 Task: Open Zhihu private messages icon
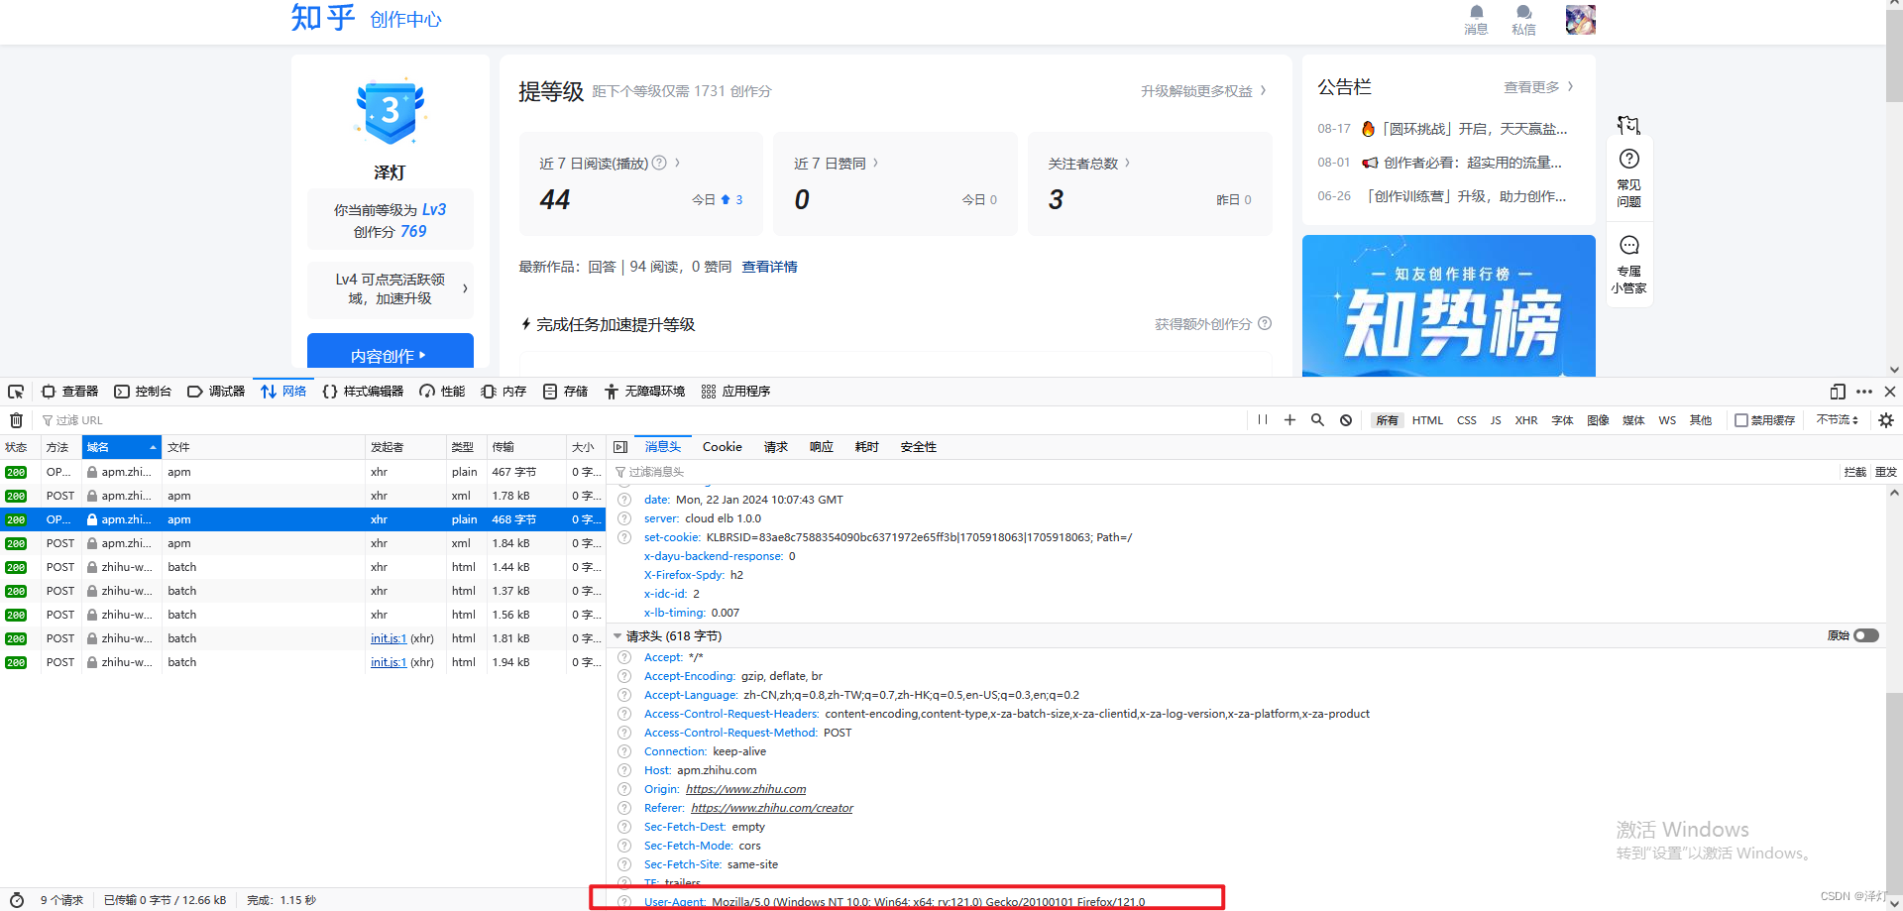1524,13
